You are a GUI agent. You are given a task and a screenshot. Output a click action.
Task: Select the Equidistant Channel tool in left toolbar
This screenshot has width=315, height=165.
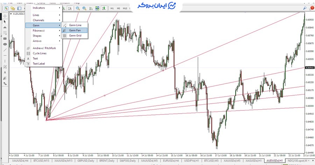pyautogui.click(x=5, y=67)
